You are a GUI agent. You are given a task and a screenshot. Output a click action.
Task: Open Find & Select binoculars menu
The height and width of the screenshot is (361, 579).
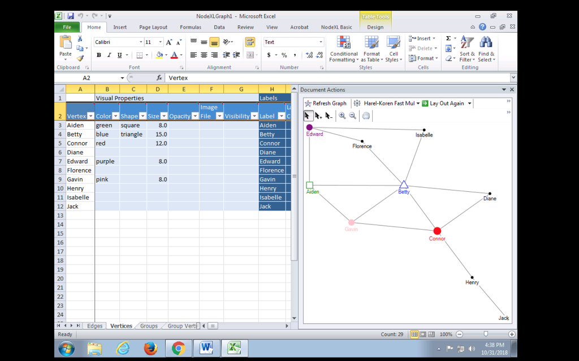click(x=486, y=50)
